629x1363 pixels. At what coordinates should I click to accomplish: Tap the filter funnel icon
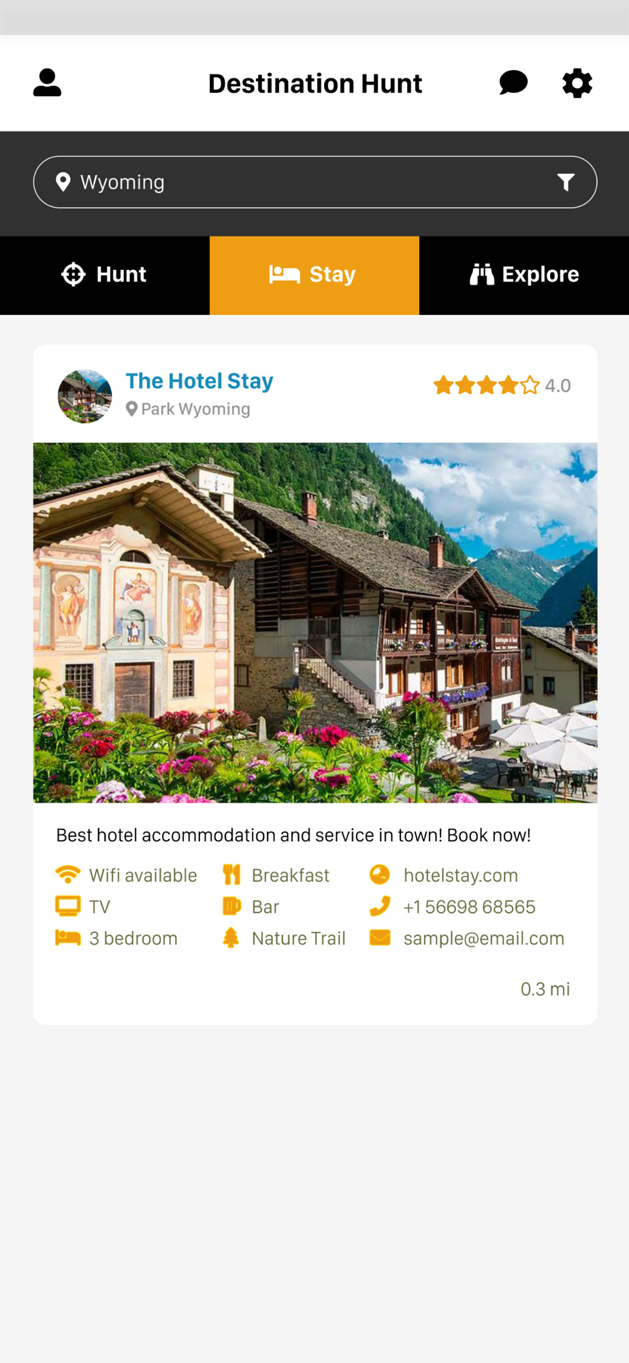[566, 182]
